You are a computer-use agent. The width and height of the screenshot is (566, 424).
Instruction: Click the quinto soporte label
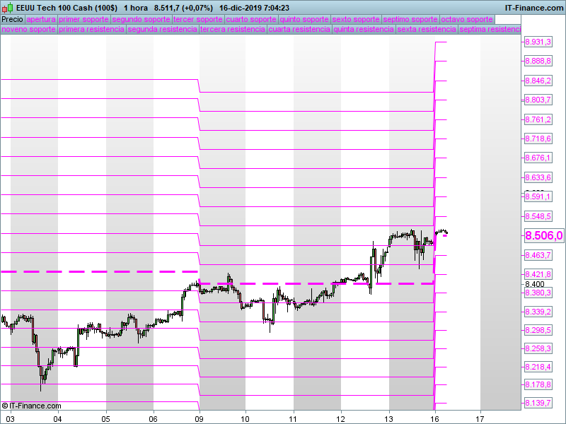click(x=304, y=20)
